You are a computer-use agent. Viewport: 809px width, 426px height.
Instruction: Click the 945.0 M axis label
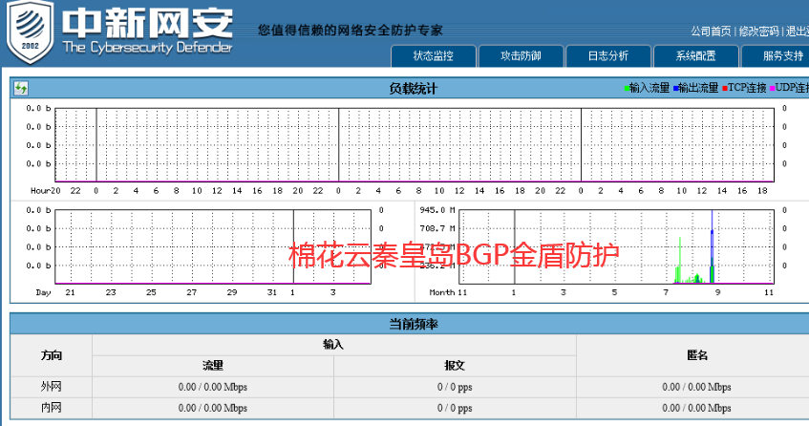pos(437,210)
